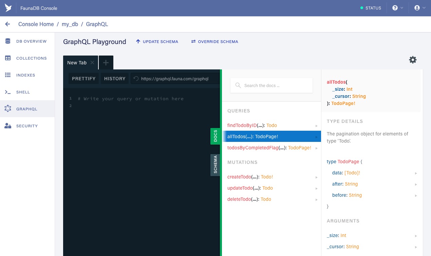Click the GraphQL logo icon in sidebar
431x256 pixels.
pyautogui.click(x=8, y=109)
